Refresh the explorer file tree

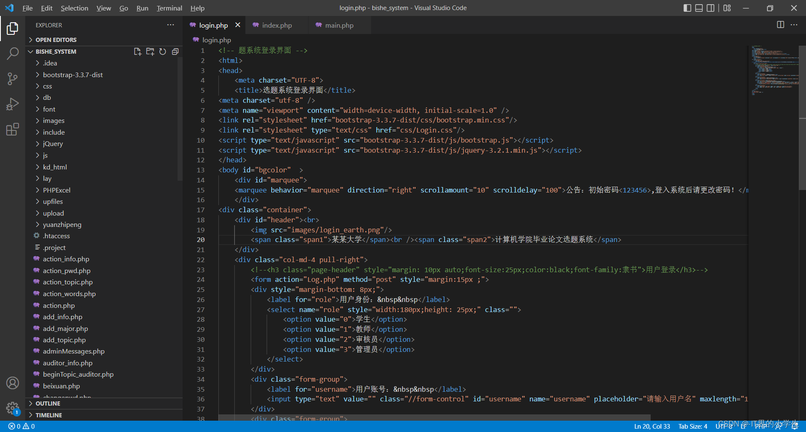tap(162, 52)
